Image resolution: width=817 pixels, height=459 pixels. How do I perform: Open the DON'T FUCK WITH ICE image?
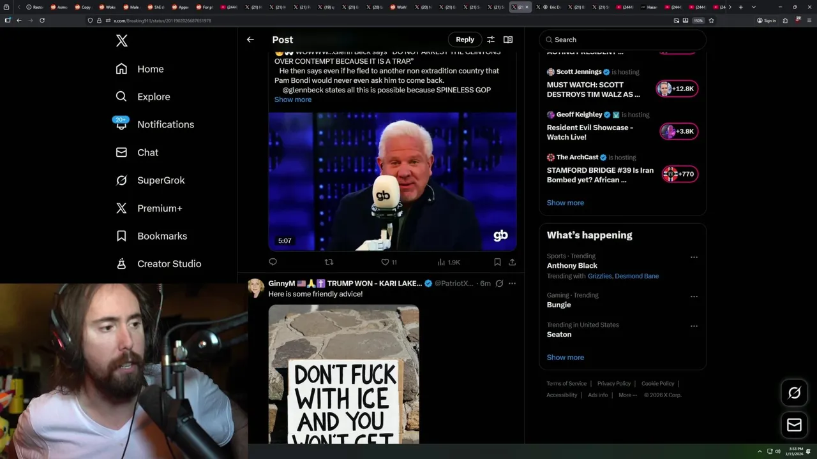[x=344, y=374]
